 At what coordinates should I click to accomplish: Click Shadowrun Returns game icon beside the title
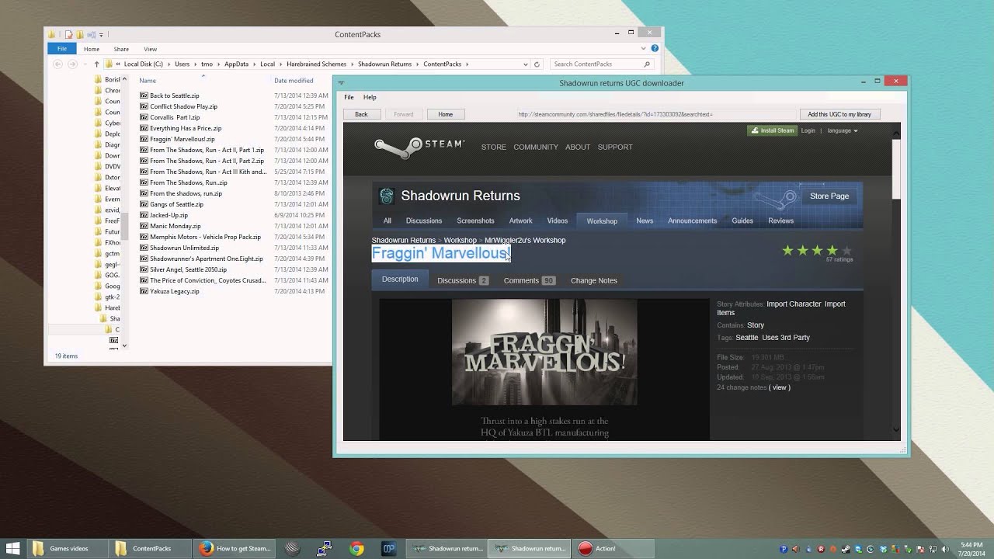pyautogui.click(x=386, y=196)
